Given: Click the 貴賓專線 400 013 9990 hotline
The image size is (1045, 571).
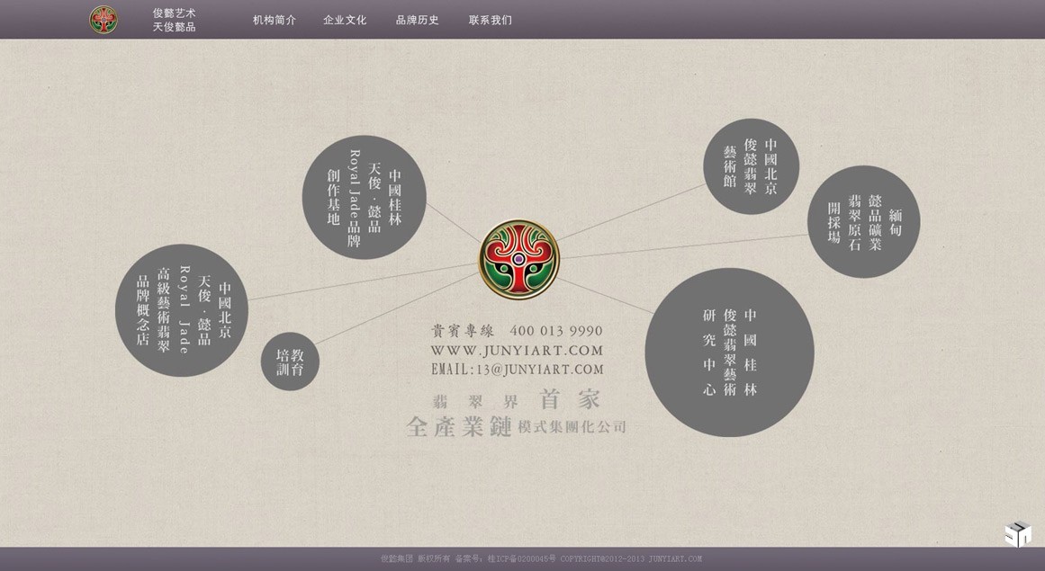Looking at the screenshot, I should coord(517,331).
